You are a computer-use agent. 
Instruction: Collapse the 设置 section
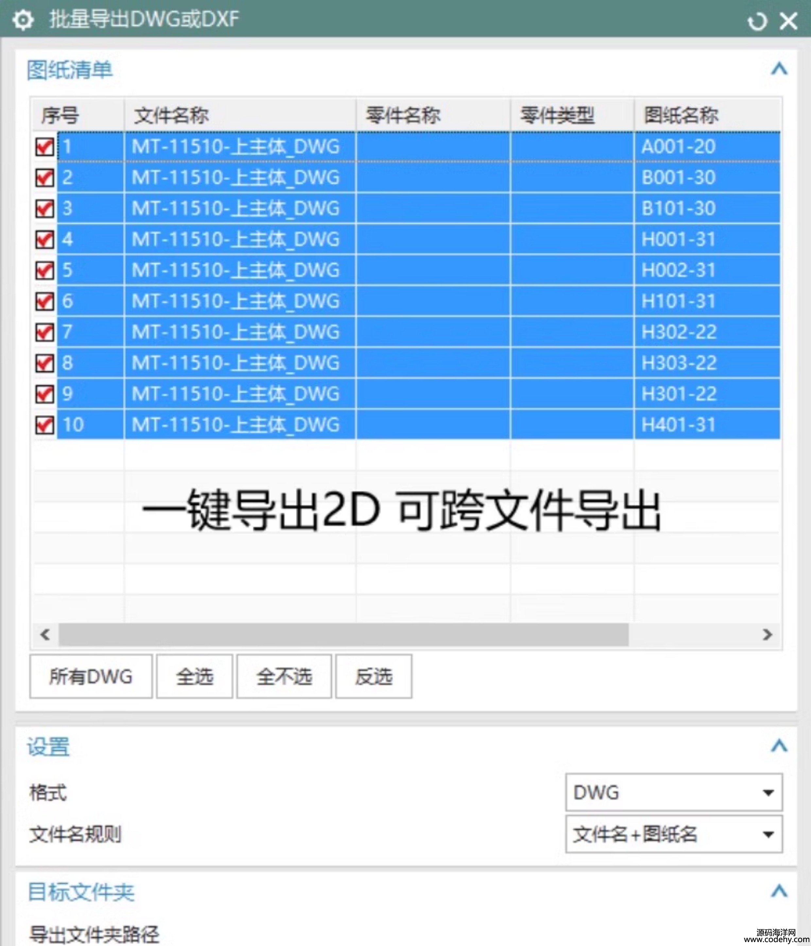pyautogui.click(x=779, y=746)
